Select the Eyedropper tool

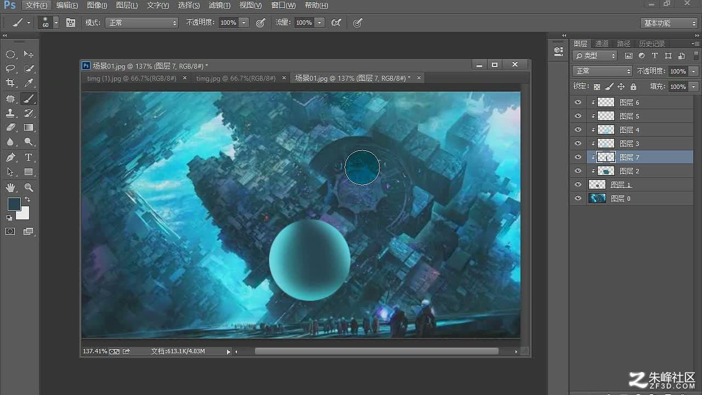(x=29, y=83)
